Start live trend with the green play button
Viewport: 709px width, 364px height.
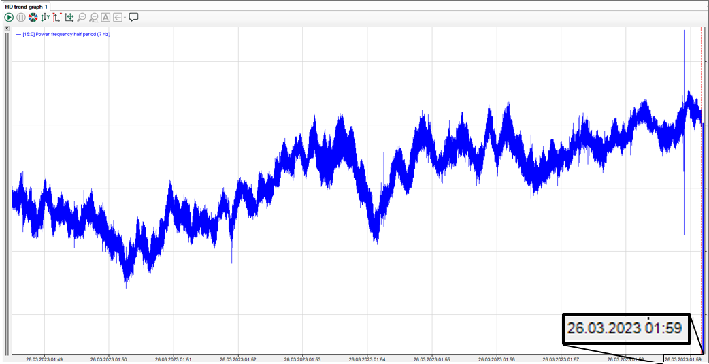pos(9,18)
